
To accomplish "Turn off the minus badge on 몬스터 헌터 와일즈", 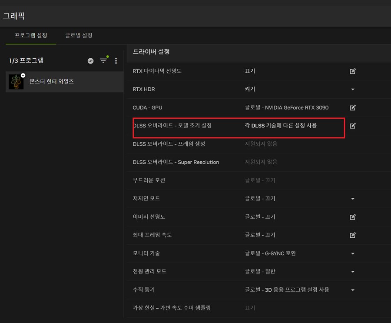I will coord(23,75).
